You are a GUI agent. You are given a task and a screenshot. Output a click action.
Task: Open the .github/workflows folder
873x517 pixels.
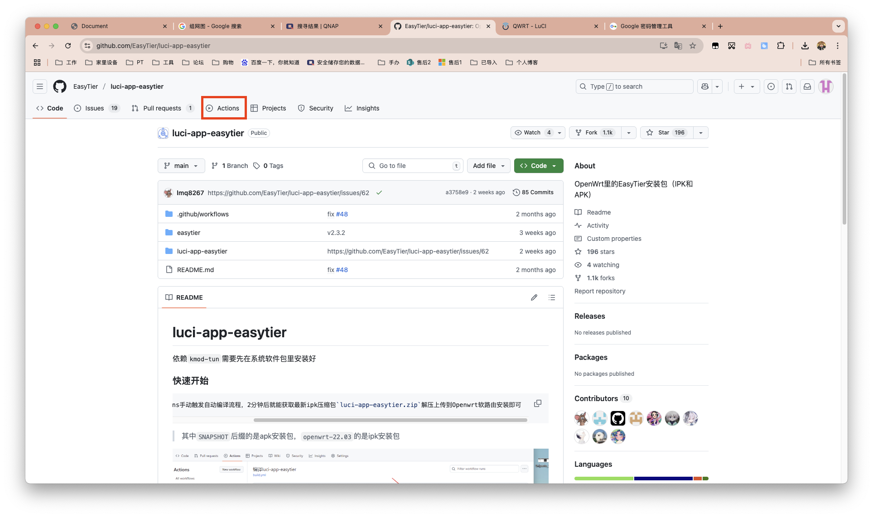pyautogui.click(x=203, y=214)
